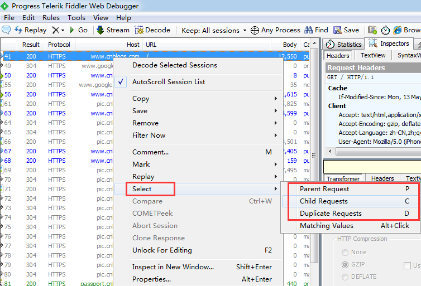The height and width of the screenshot is (286, 421).
Task: Open the Remove (X) dropdown arrow
Action: (63, 30)
